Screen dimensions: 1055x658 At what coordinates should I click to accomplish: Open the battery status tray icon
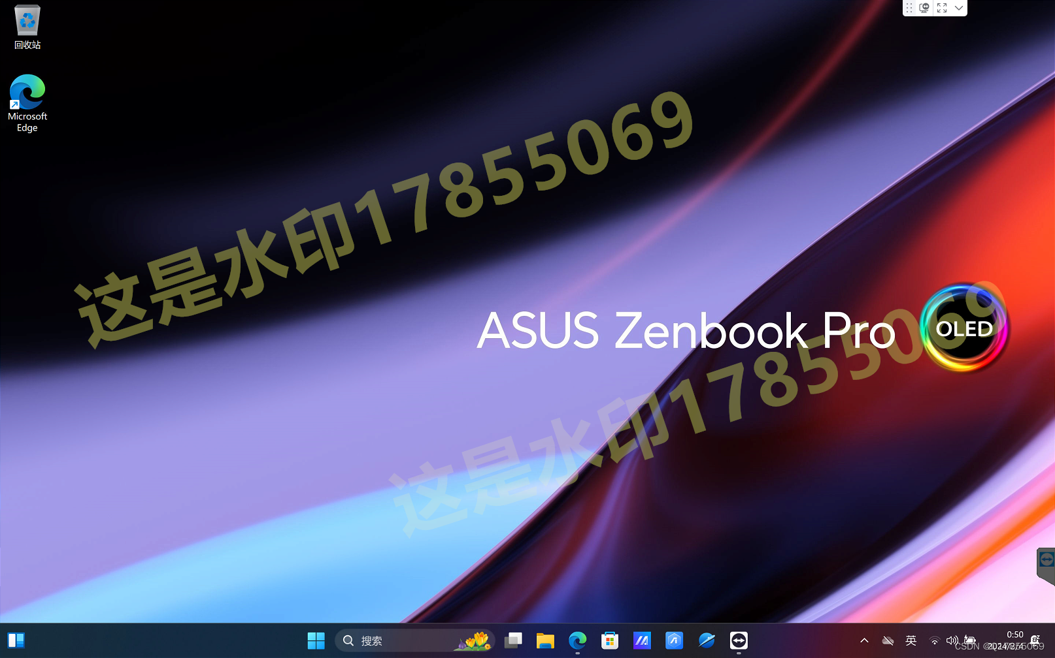(970, 641)
